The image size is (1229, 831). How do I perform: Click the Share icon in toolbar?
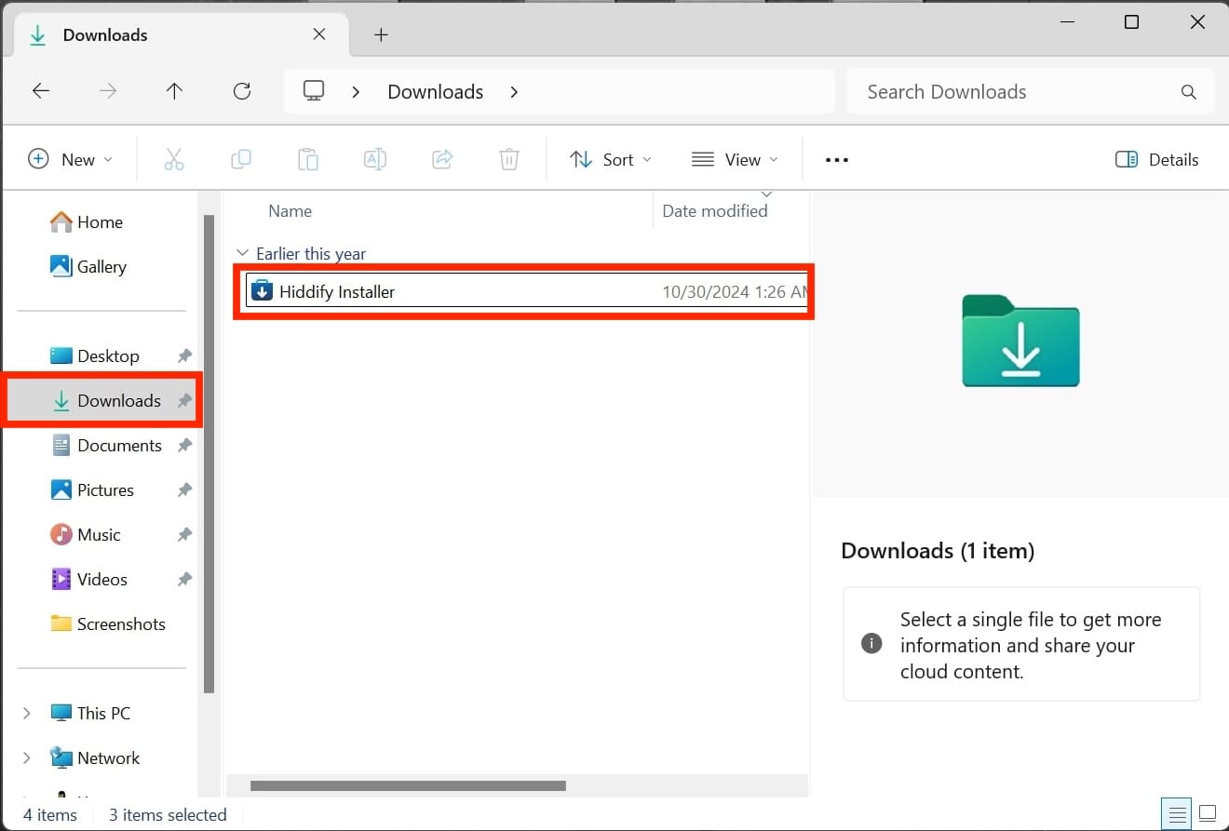tap(442, 159)
